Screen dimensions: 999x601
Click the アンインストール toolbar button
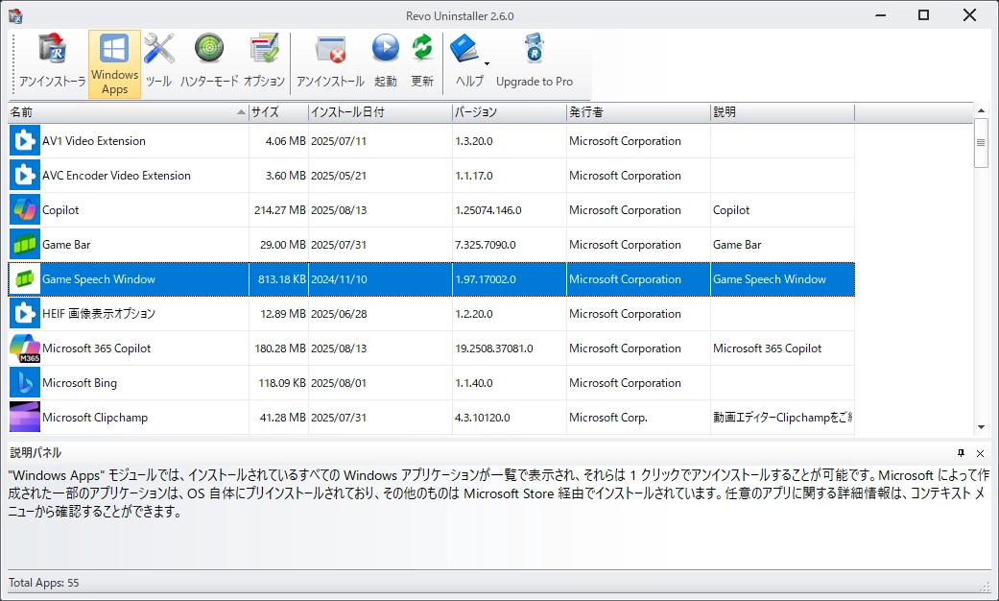click(x=330, y=63)
